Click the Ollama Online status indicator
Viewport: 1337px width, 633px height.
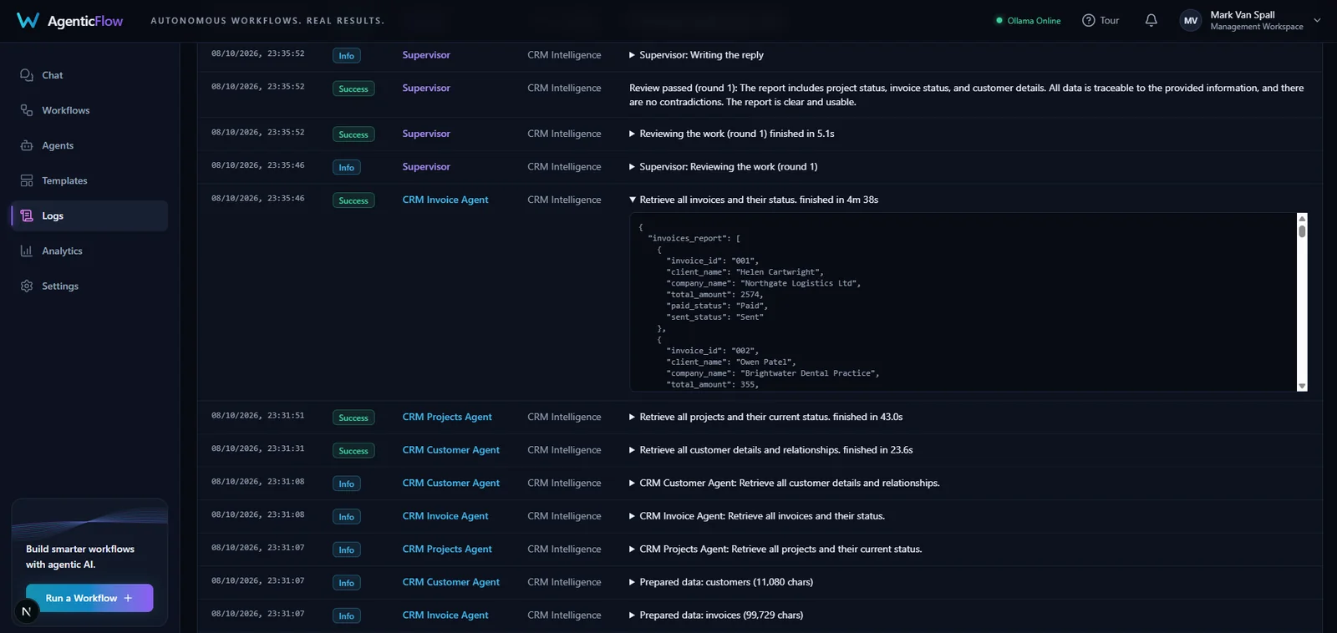click(1028, 21)
